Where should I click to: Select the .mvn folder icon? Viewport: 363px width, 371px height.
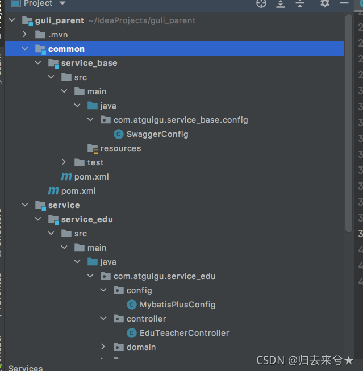pos(40,35)
